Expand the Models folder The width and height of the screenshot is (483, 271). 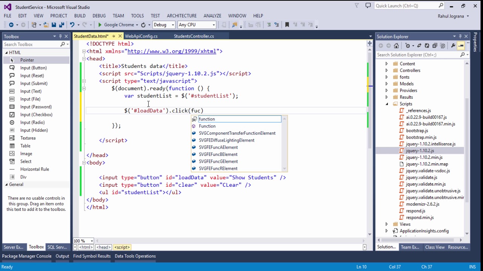[386, 84]
